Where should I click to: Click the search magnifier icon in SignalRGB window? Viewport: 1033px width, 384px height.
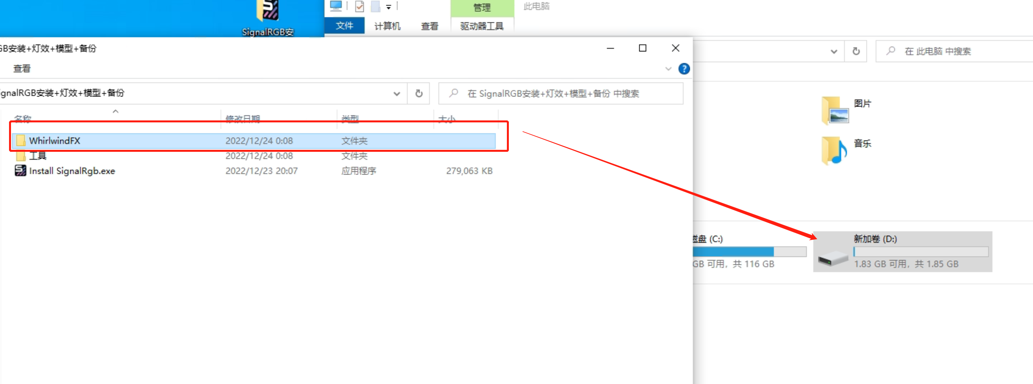click(x=453, y=93)
